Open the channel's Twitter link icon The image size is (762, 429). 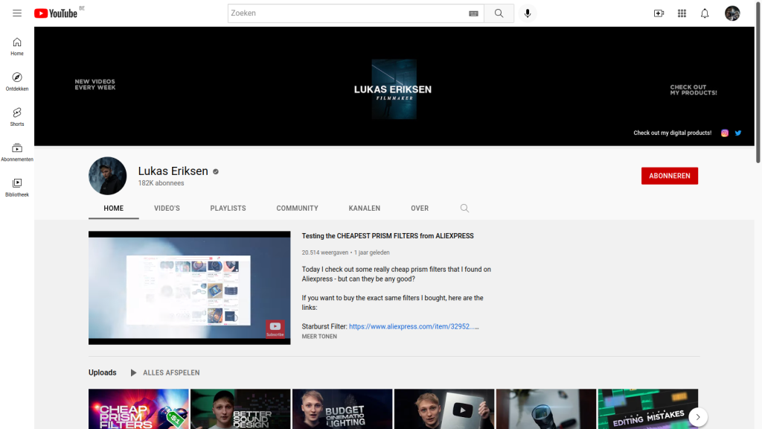click(738, 133)
